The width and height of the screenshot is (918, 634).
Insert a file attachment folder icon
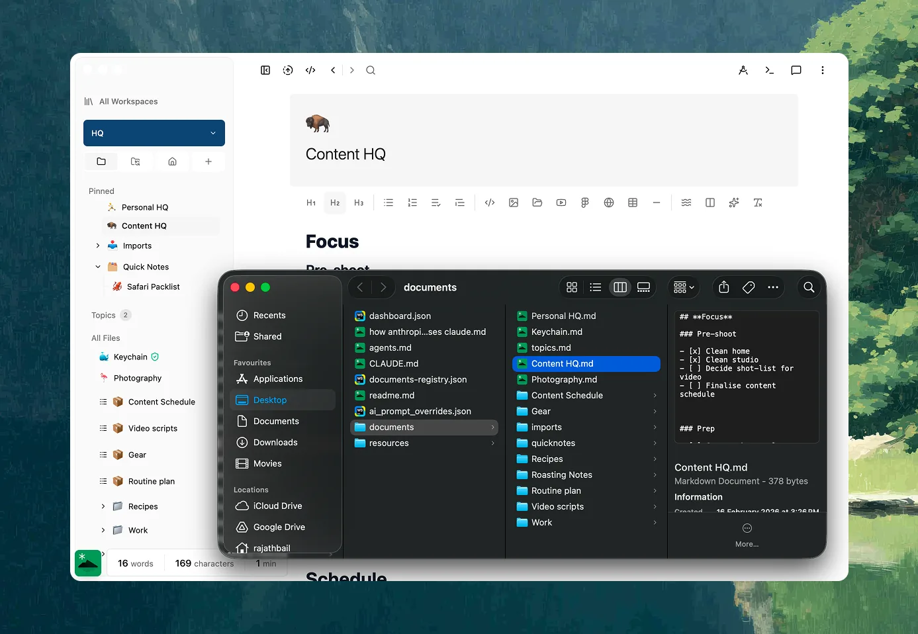pyautogui.click(x=537, y=203)
